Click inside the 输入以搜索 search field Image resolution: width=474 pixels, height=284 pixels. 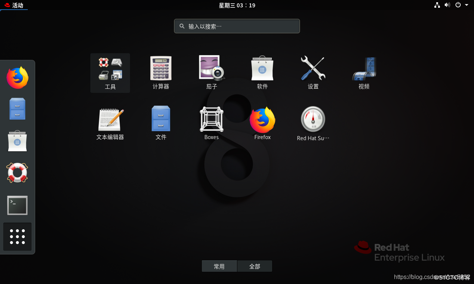pyautogui.click(x=237, y=26)
